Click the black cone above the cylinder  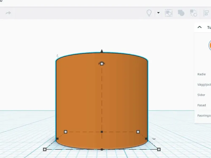click(x=102, y=51)
